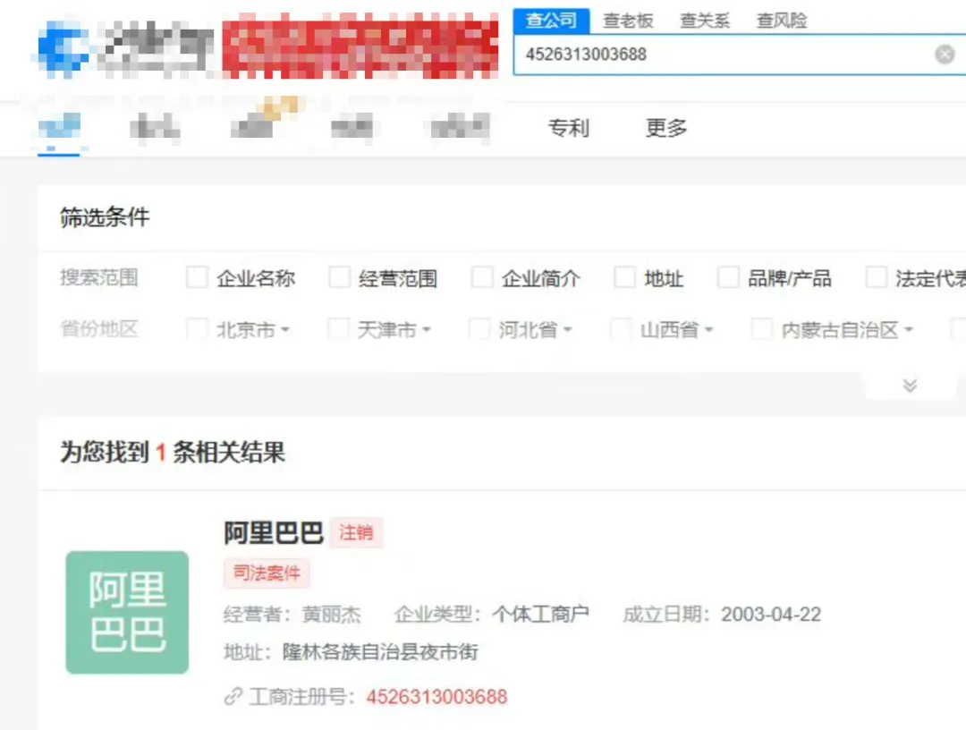
Task: Click the 为您找到 1 条相关结果 heading
Action: click(x=173, y=452)
